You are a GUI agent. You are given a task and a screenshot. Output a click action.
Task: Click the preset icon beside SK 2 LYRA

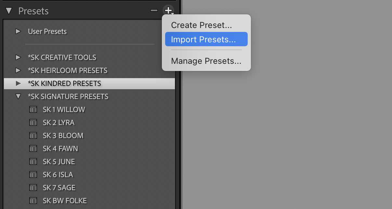33,123
